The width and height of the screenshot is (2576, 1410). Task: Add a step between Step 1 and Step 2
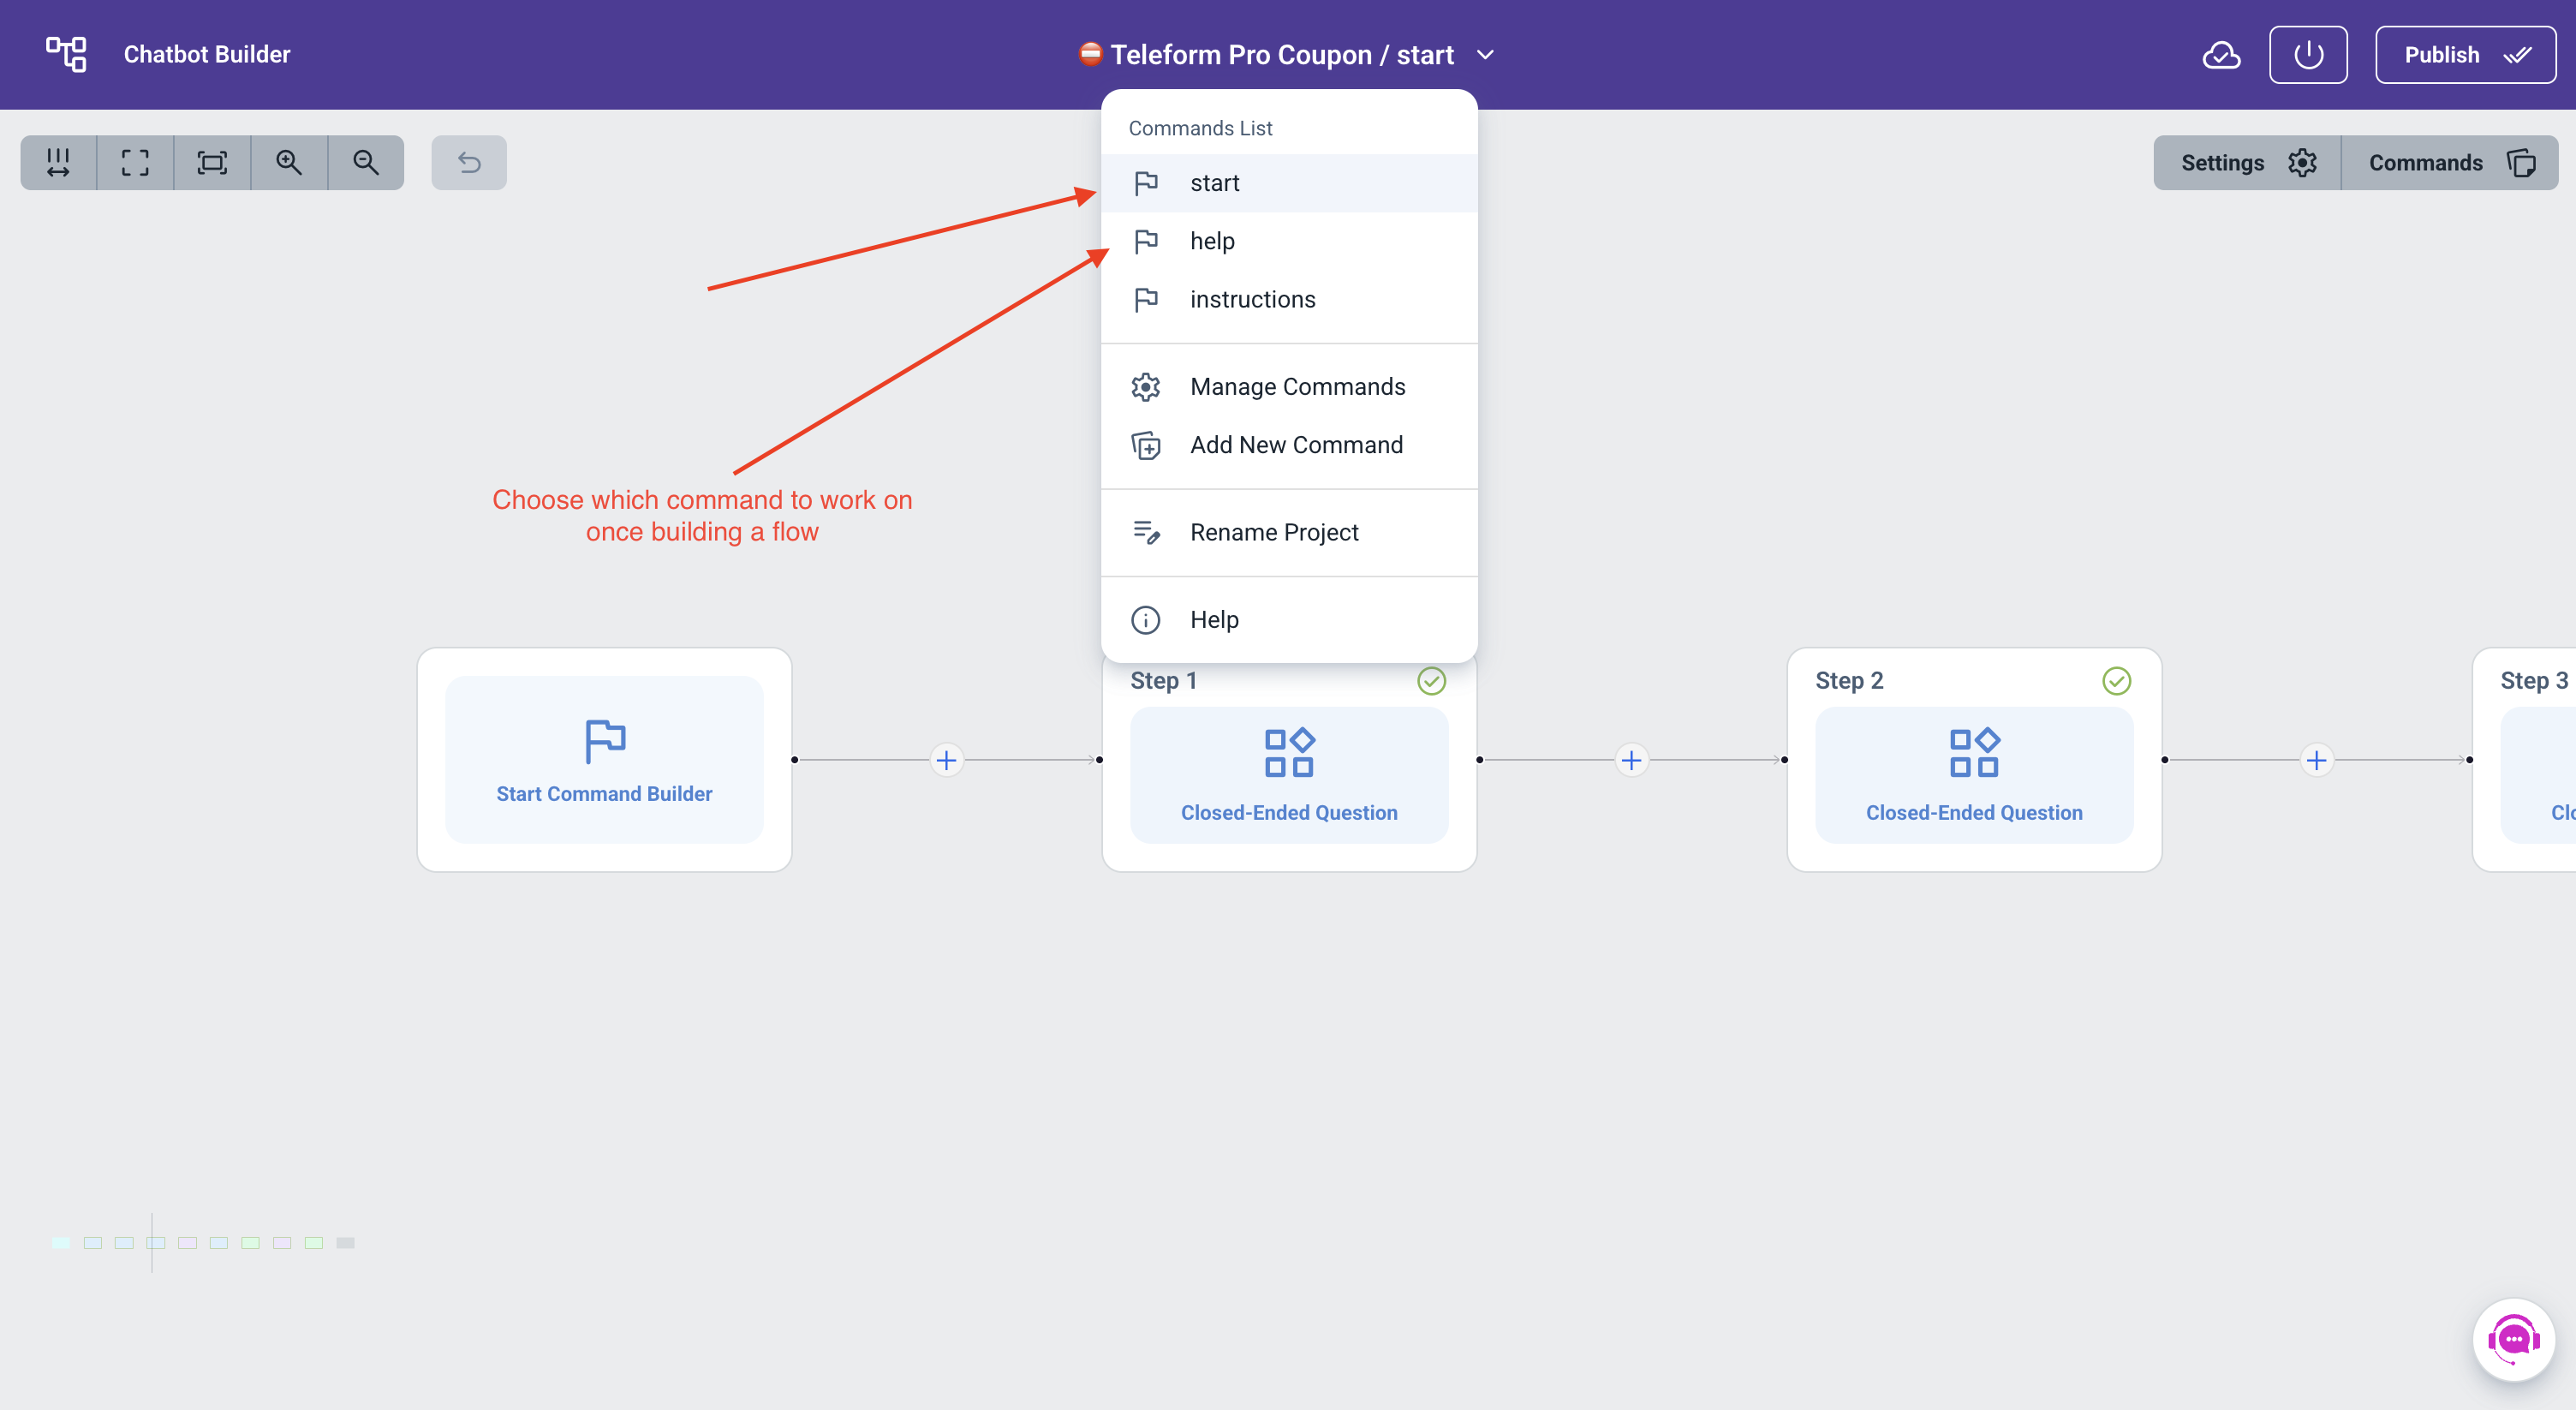(1631, 760)
